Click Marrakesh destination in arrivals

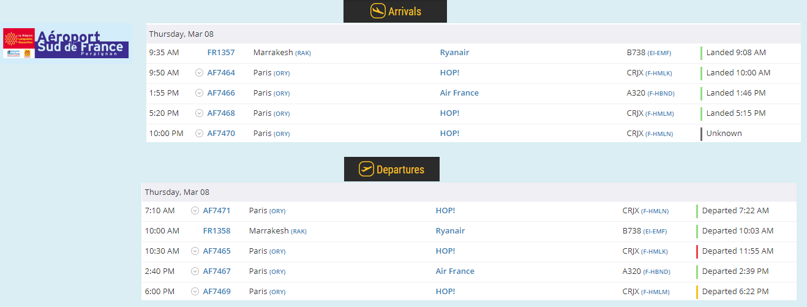click(x=273, y=53)
